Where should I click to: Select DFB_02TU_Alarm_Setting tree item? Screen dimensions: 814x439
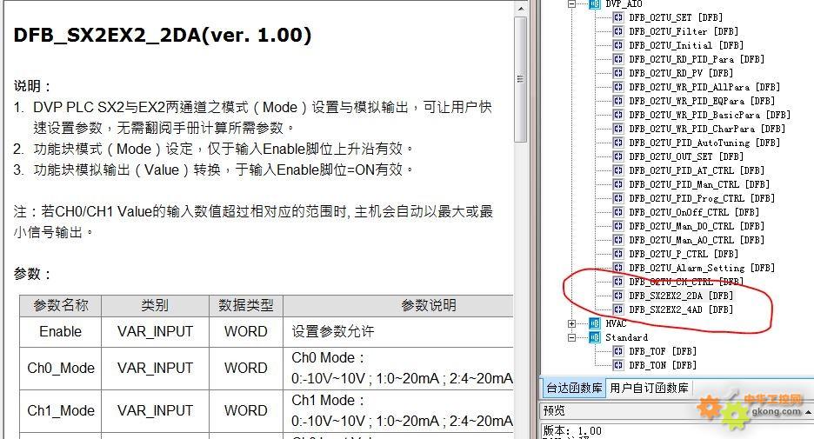click(x=702, y=268)
